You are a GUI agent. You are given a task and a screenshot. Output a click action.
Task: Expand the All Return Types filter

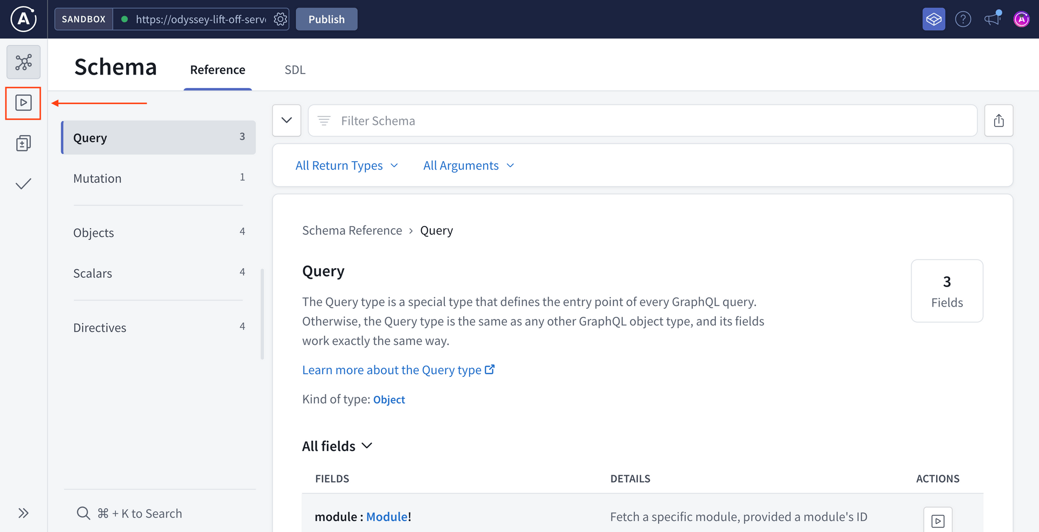click(347, 165)
